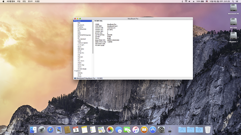The height and width of the screenshot is (135, 241).
Task: Open Maps icon in Dock
Action: (101, 130)
